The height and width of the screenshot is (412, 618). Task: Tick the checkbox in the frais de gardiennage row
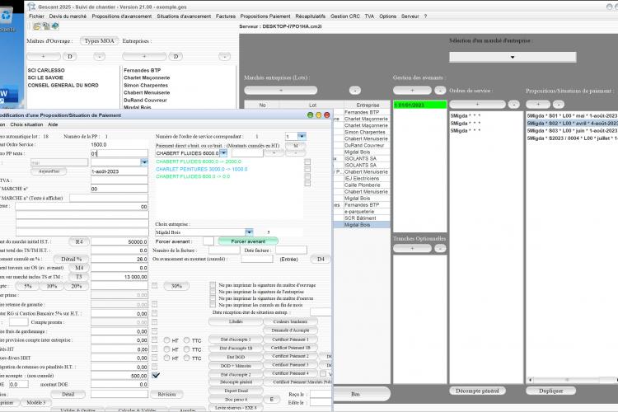click(155, 331)
